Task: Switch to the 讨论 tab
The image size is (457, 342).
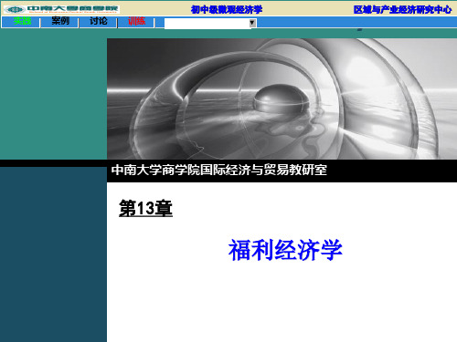Action: click(x=98, y=22)
